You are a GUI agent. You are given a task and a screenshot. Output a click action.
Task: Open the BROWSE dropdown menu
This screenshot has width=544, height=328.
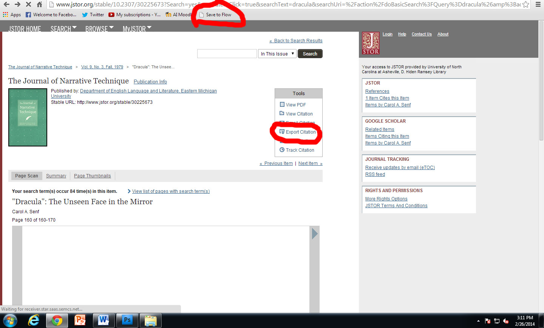(x=99, y=29)
